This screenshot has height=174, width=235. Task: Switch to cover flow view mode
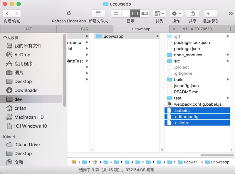click(145, 13)
